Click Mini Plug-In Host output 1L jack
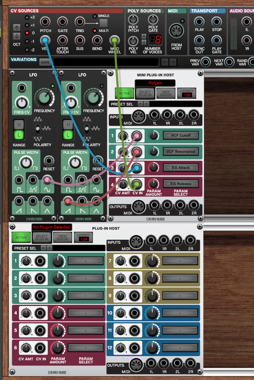Viewport: 254px width, 380px height. (154, 205)
